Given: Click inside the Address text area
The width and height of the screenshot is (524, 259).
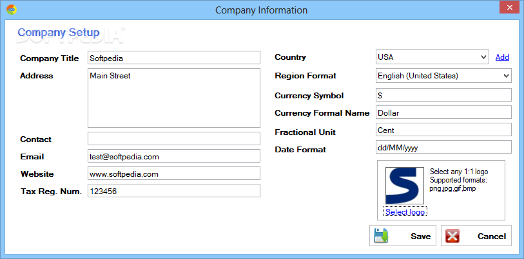Looking at the screenshot, I should click(x=174, y=98).
